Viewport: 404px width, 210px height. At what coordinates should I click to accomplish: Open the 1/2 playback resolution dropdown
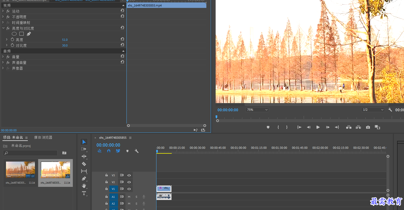tap(373, 110)
